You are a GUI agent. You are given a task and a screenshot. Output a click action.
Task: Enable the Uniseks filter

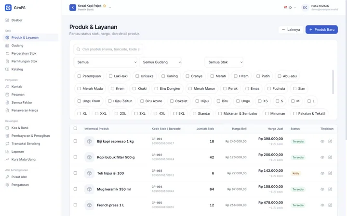point(137,76)
